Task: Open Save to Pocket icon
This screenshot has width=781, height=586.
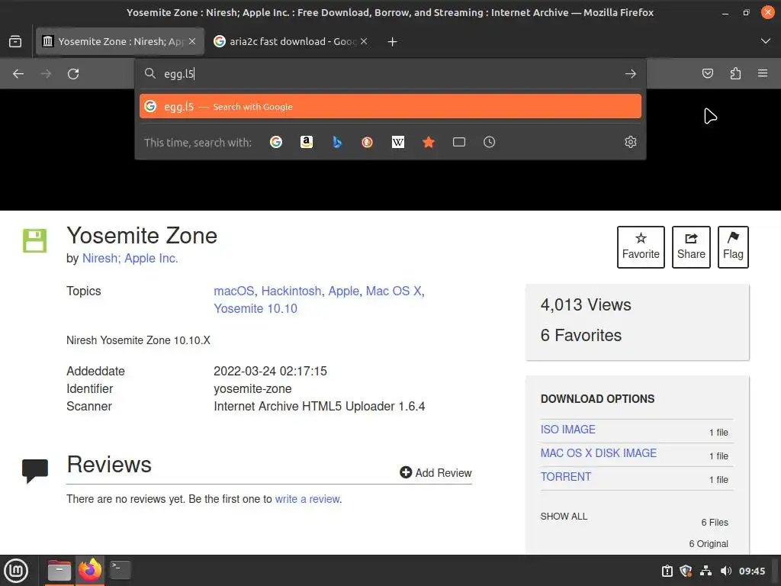Action: click(707, 74)
